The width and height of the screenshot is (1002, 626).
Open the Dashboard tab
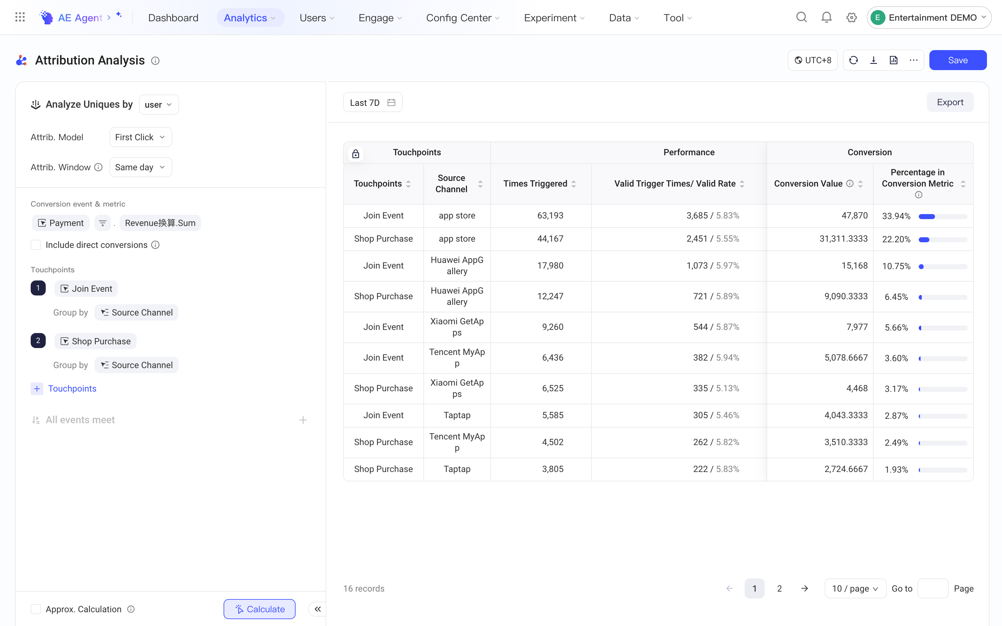(173, 18)
